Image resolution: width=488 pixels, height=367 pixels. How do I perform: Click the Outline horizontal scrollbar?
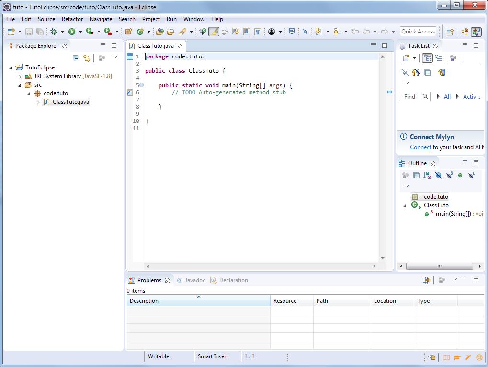(x=439, y=266)
